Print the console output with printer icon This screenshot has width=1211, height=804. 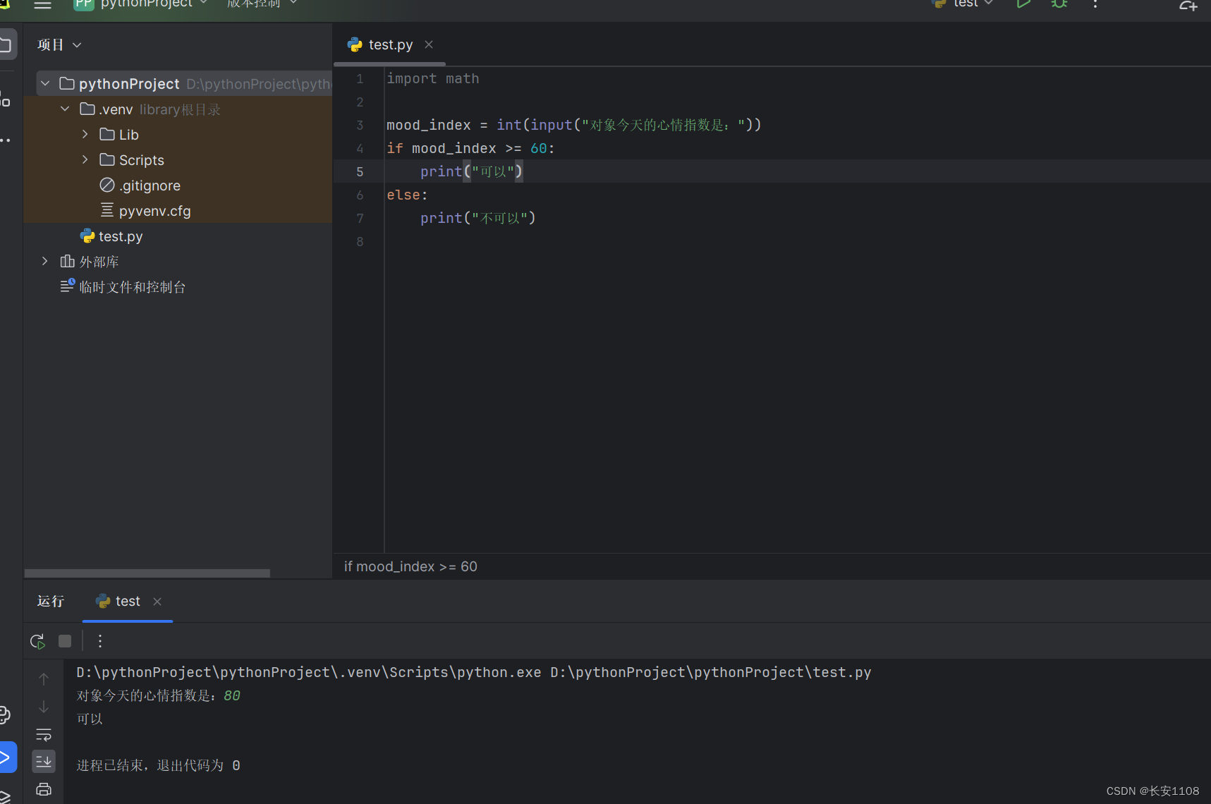coord(44,789)
